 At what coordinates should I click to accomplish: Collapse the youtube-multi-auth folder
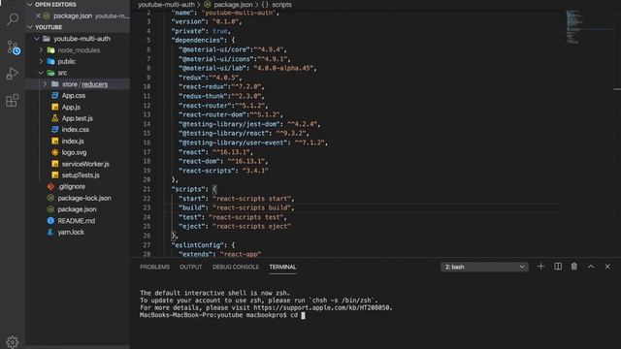[x=37, y=39]
